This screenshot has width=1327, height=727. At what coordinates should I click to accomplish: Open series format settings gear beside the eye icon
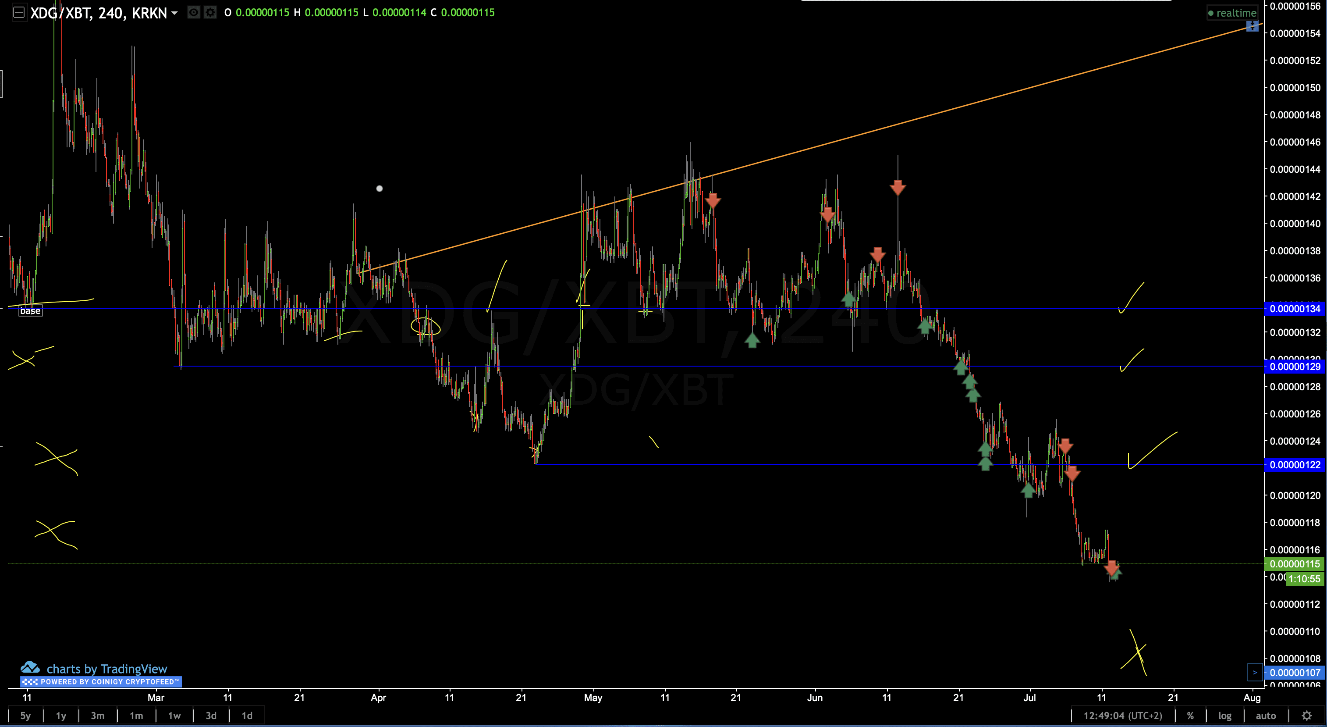coord(210,12)
